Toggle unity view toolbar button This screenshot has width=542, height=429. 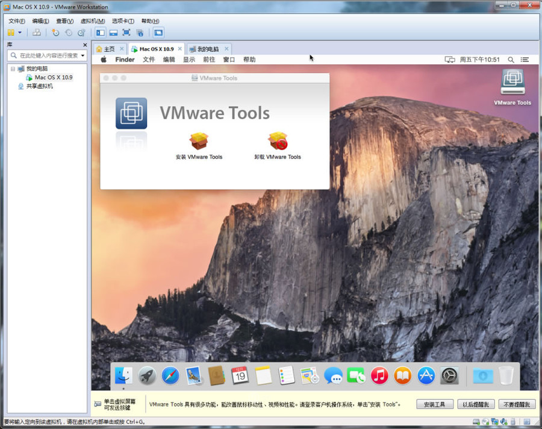[x=140, y=33]
